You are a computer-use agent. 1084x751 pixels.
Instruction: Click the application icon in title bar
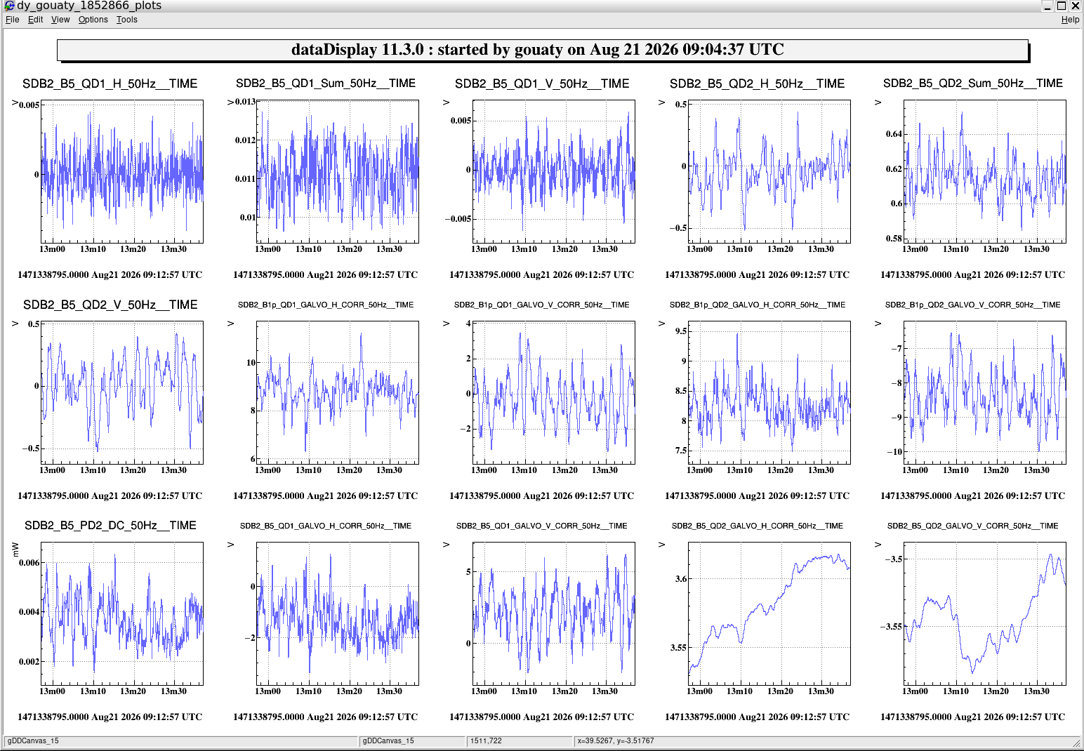[x=9, y=6]
